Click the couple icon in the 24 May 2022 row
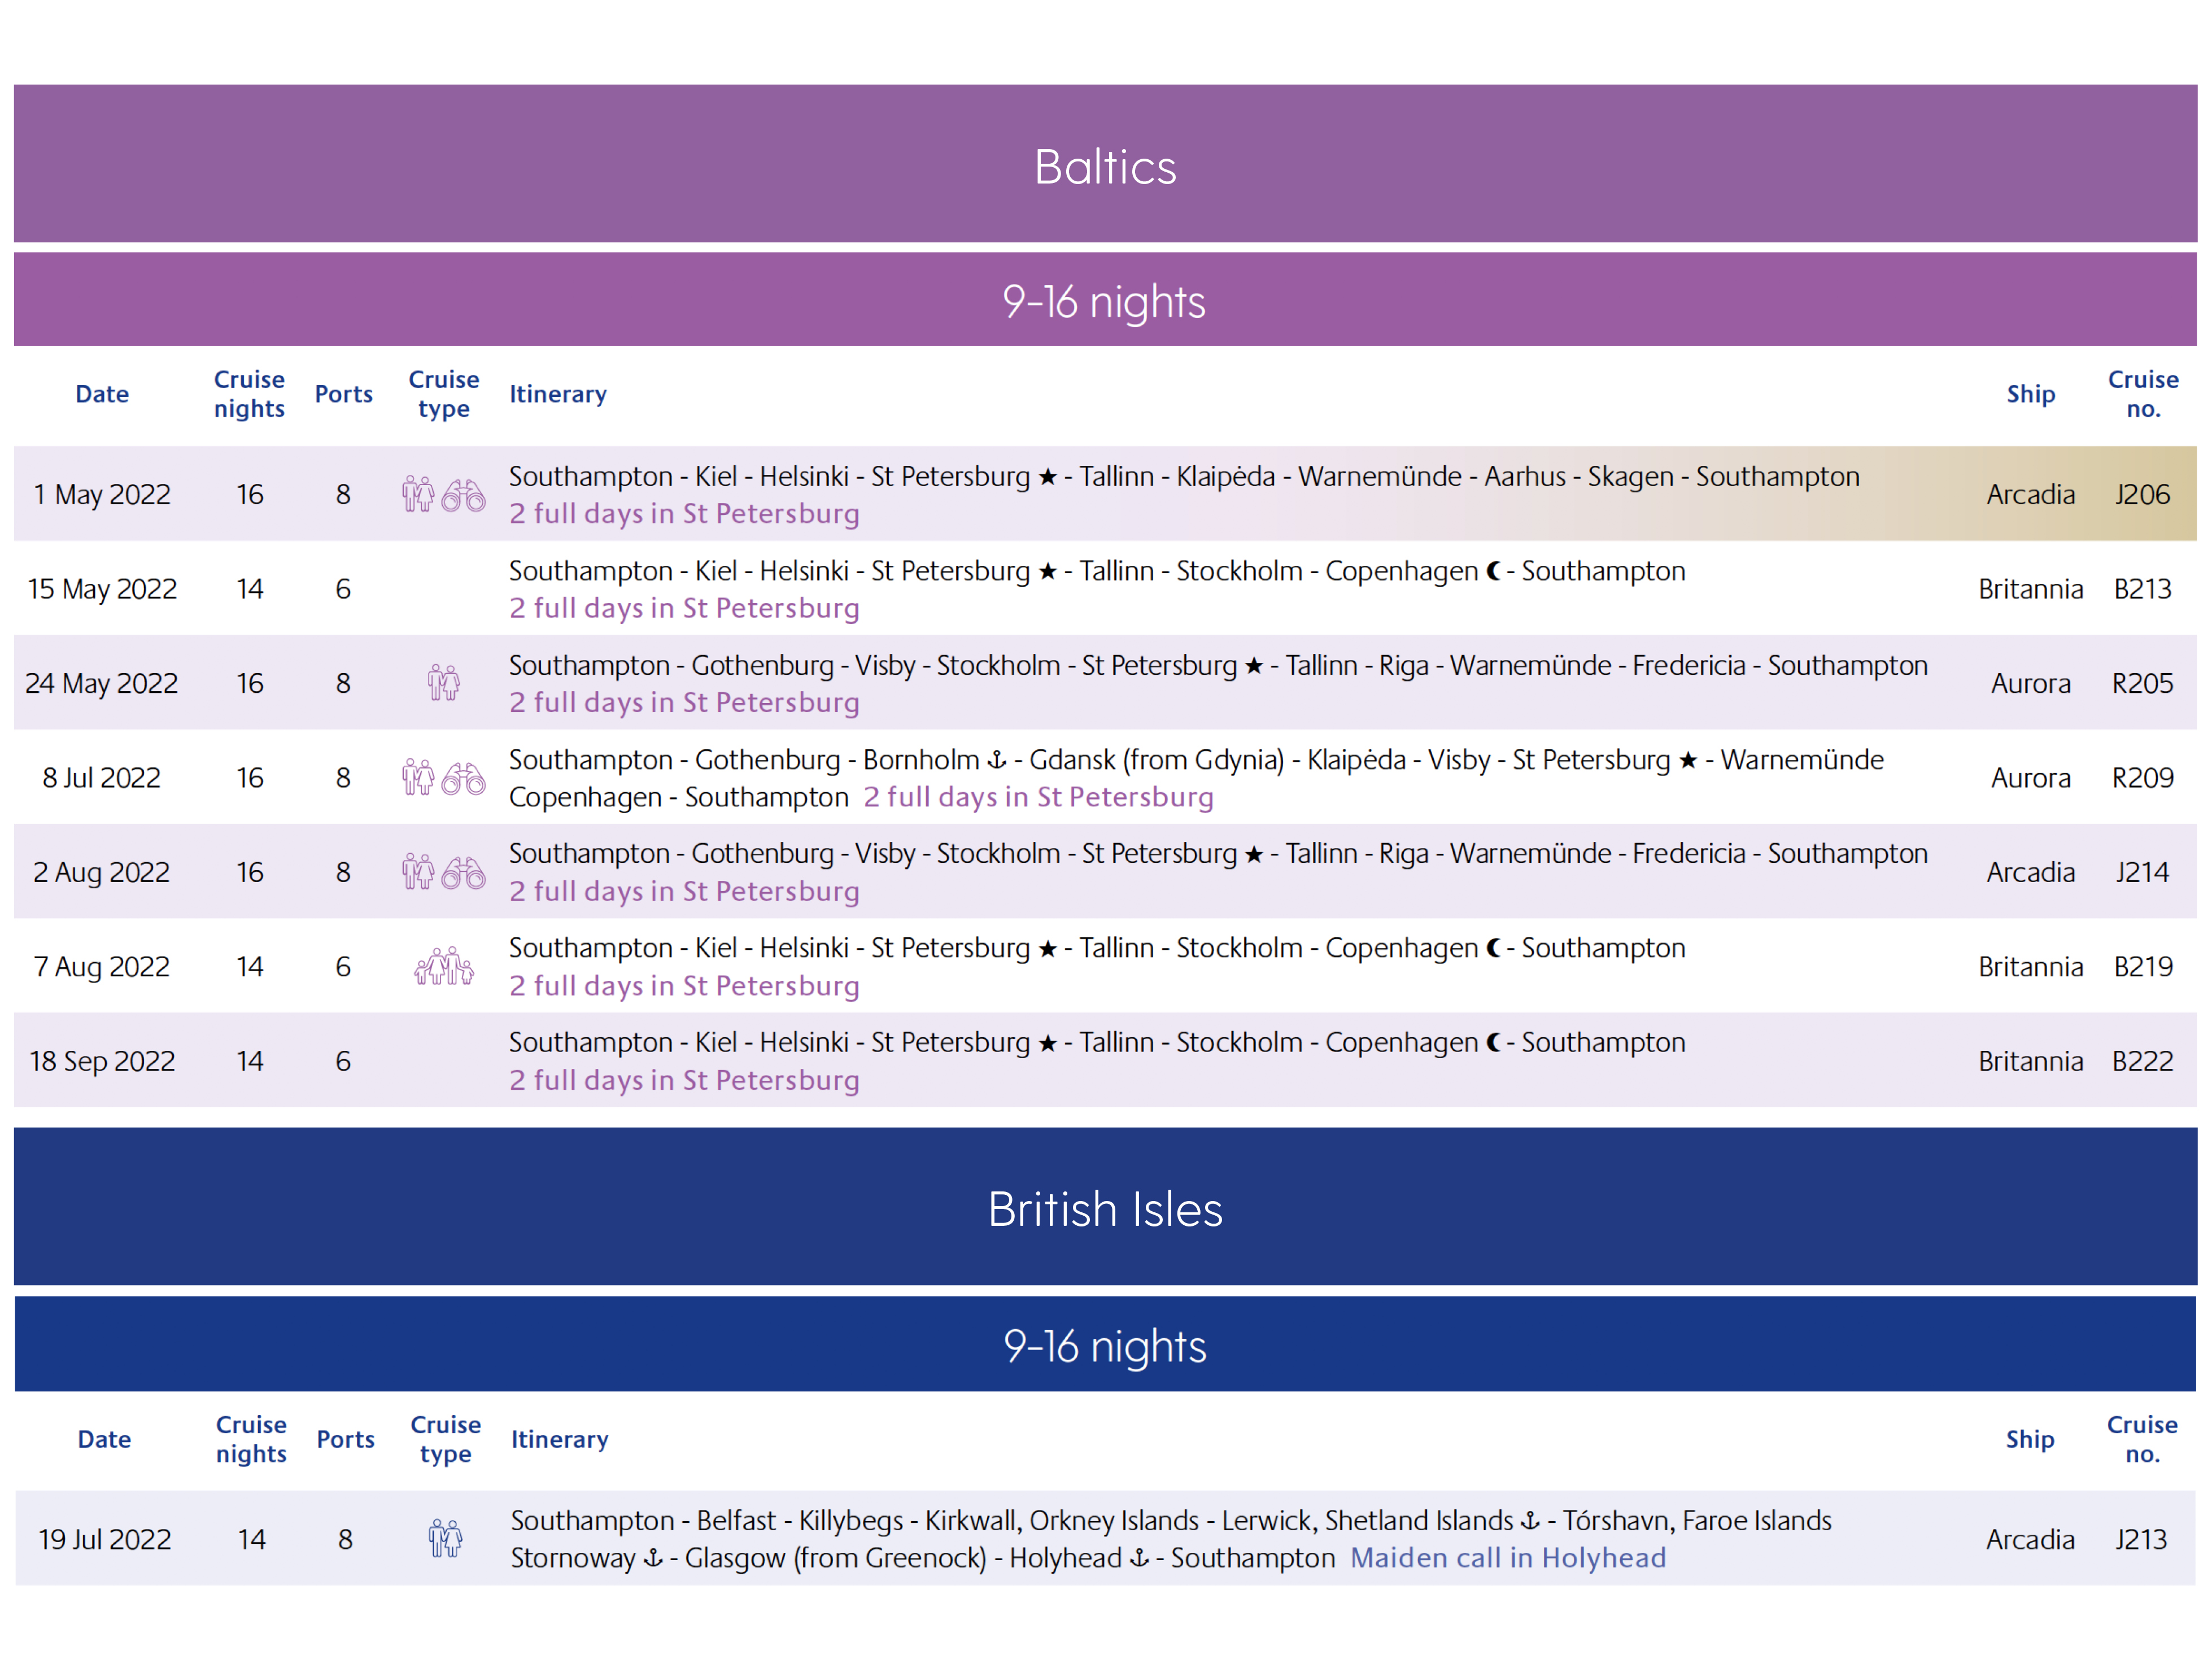 [x=443, y=683]
